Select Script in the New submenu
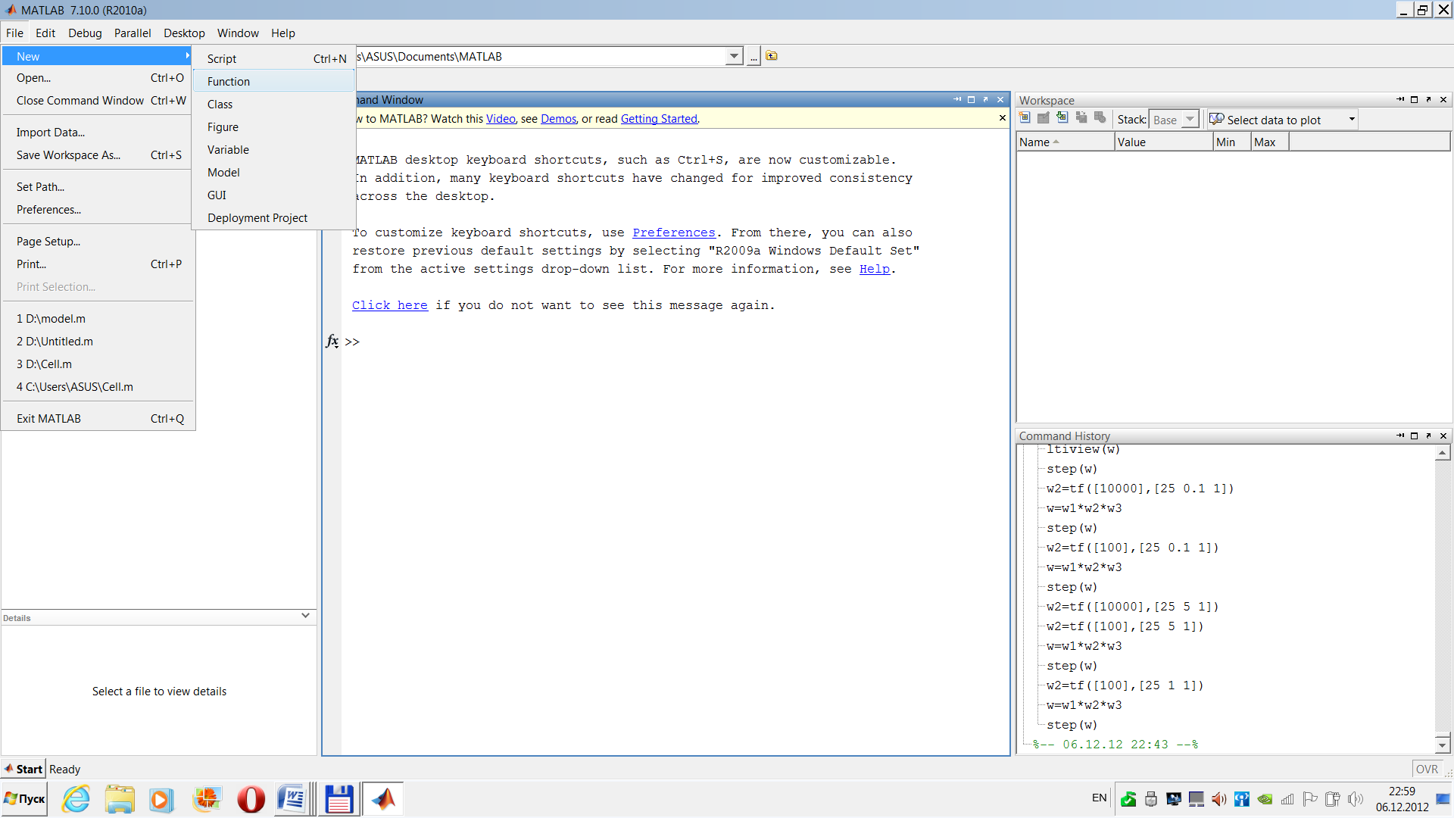This screenshot has width=1454, height=818. (274, 59)
